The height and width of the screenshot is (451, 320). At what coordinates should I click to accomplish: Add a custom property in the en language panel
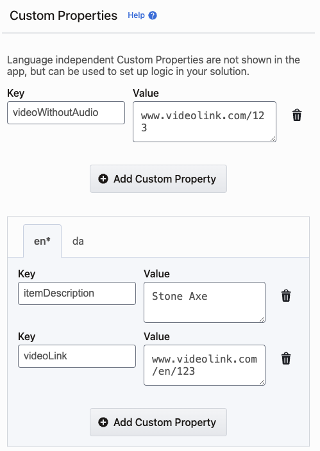pyautogui.click(x=158, y=422)
